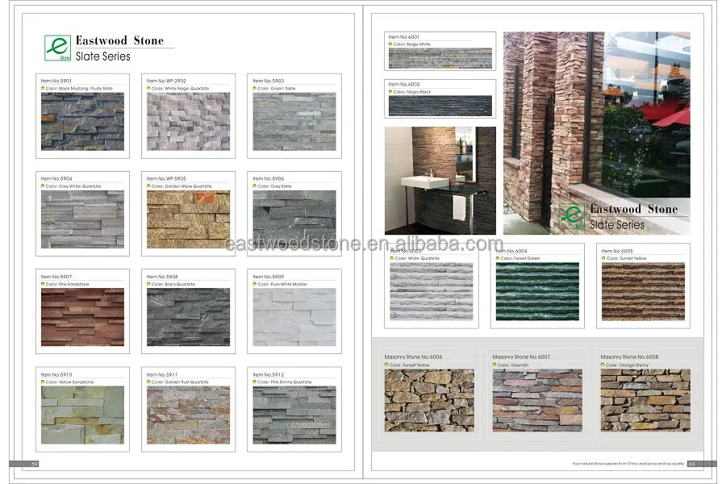Click the "Color: Negro Black" text

click(x=412, y=92)
